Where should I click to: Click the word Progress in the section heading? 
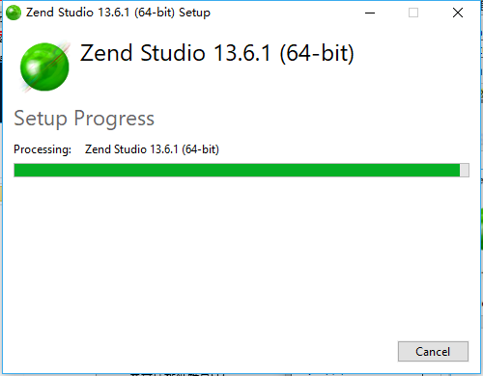[114, 119]
